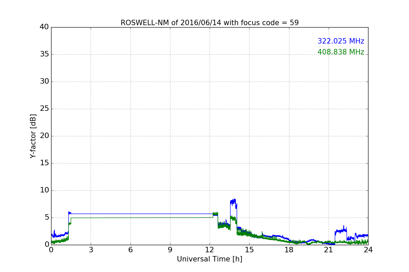Click x-axis tick label 24
The image size is (409, 272).
[368, 250]
